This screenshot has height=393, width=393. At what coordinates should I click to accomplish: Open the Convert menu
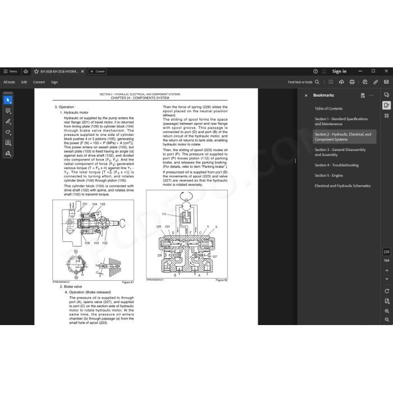[x=39, y=82]
